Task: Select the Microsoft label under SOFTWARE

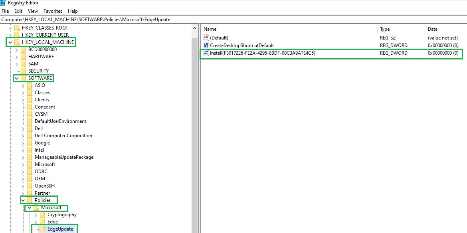Action: pyautogui.click(x=45, y=164)
